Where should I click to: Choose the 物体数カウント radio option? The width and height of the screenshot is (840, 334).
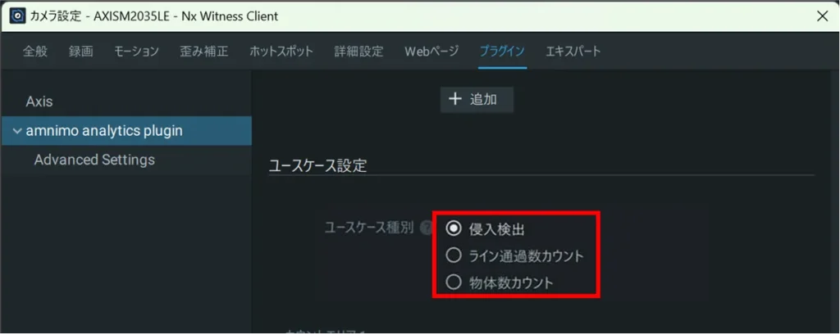pos(454,282)
